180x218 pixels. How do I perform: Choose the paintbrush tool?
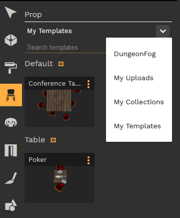pyautogui.click(x=11, y=178)
